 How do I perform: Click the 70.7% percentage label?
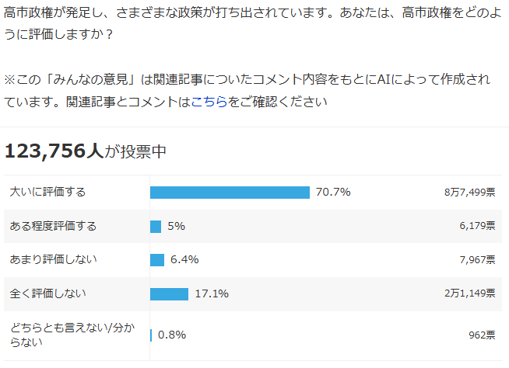coord(333,192)
